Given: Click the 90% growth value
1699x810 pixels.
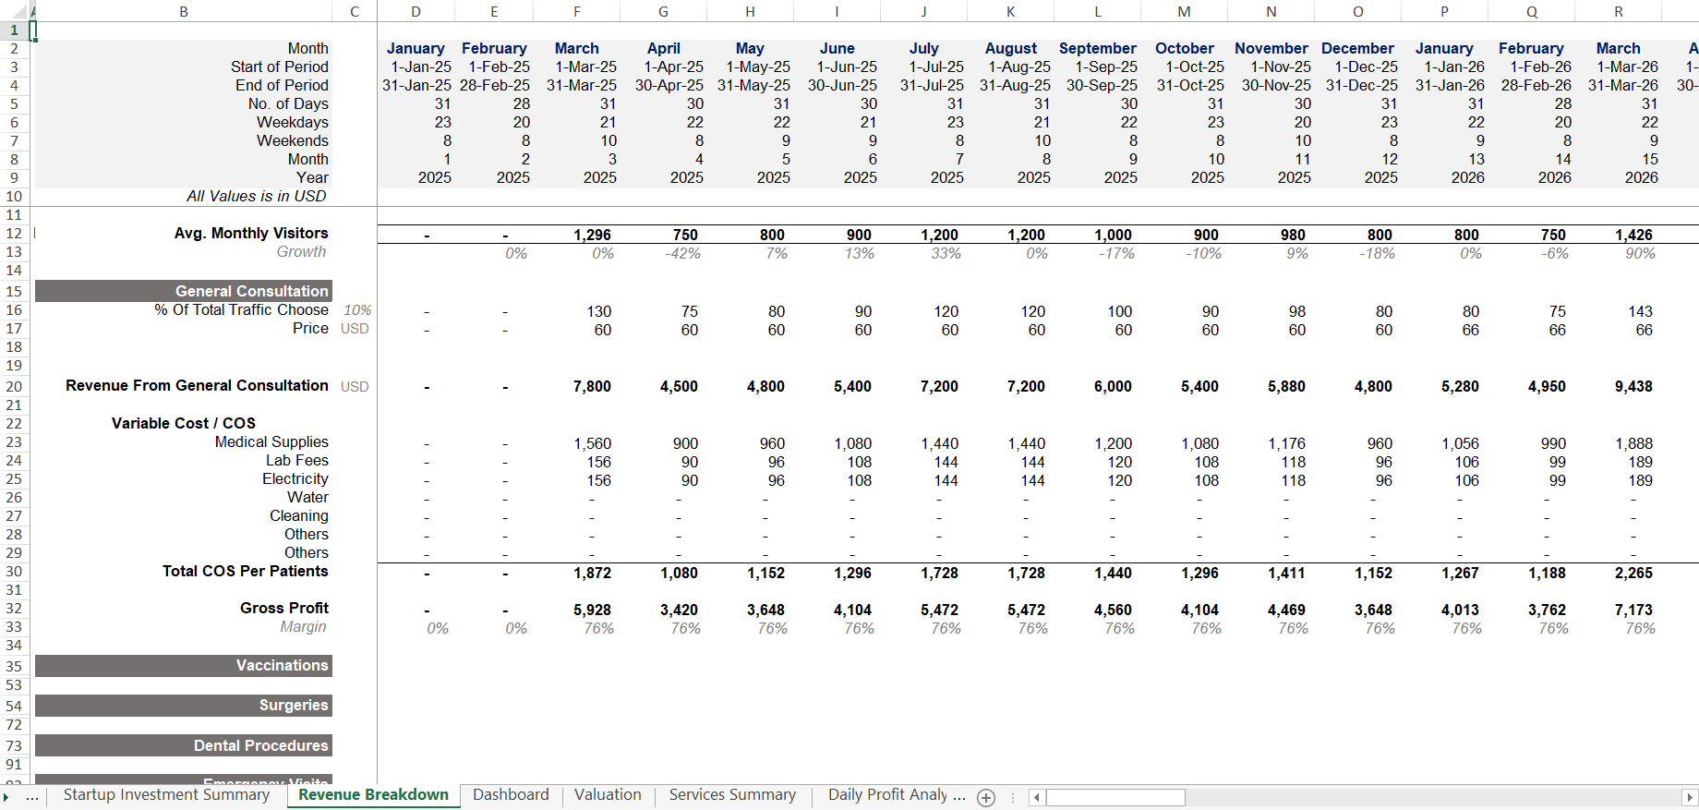Looking at the screenshot, I should click(1641, 254).
